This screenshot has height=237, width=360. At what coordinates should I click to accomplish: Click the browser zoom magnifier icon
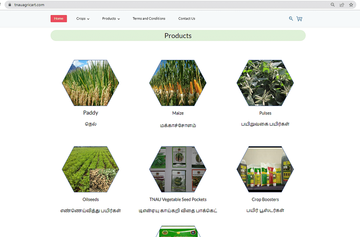click(333, 5)
